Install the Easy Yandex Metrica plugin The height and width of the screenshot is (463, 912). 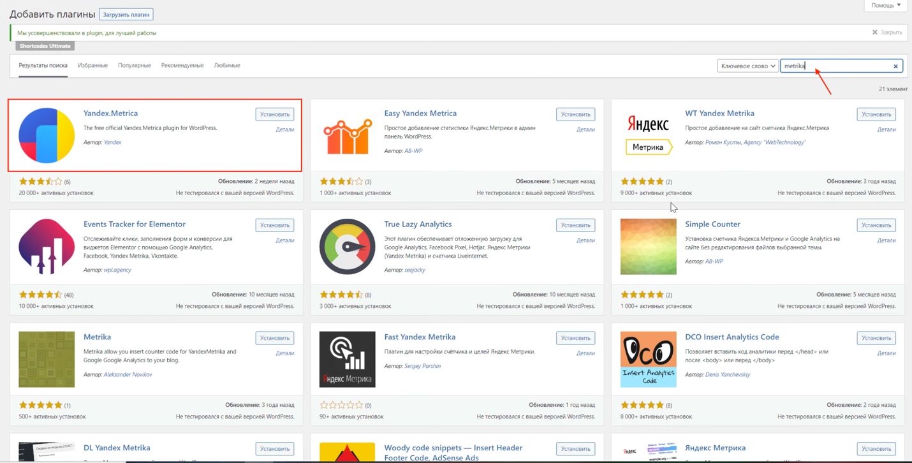tap(575, 114)
